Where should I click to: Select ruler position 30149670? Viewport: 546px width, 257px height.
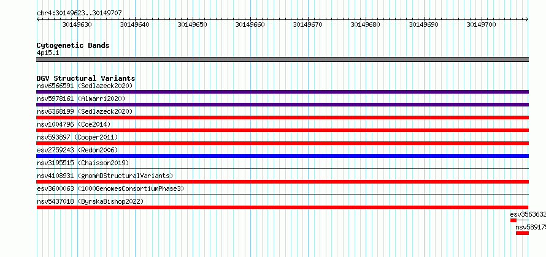308,24
